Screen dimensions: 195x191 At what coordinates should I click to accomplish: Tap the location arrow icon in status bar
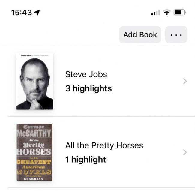coord(37,12)
